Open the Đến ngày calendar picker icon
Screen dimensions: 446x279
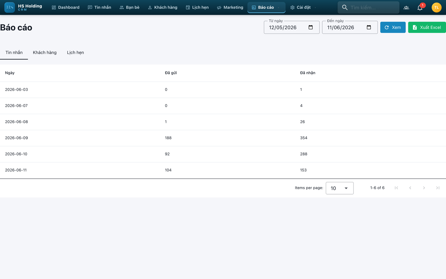tap(369, 27)
